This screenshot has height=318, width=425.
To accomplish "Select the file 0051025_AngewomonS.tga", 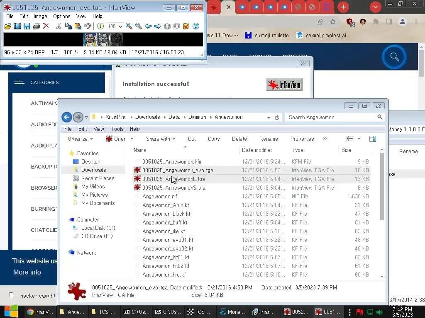I will pyautogui.click(x=174, y=188).
